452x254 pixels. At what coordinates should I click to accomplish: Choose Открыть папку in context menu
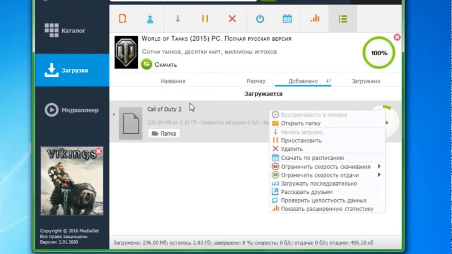tap(327, 123)
